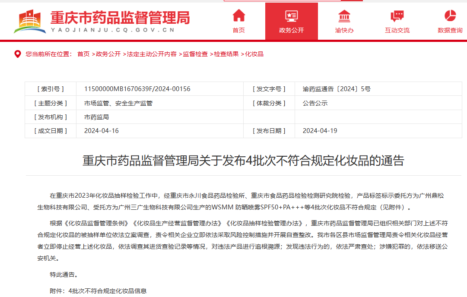Open attachment 4批次不符合规定化妆品信息
The height and width of the screenshot is (297, 467).
tap(108, 291)
